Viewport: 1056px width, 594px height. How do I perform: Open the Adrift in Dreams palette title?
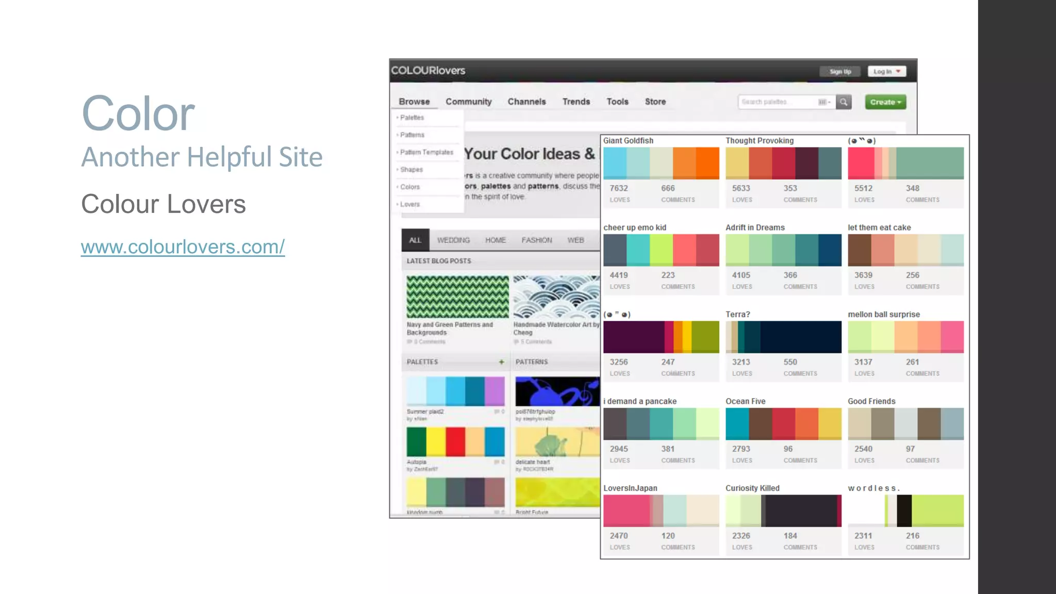point(755,227)
